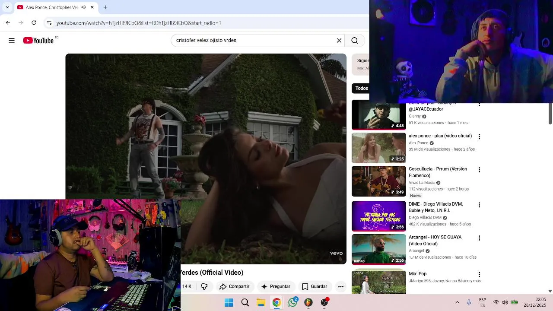The image size is (553, 311).
Task: Select the Todos filter chip
Action: pos(361,88)
